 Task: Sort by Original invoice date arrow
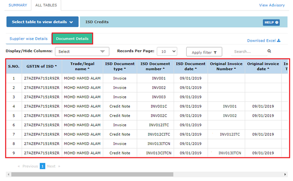tap(268, 69)
